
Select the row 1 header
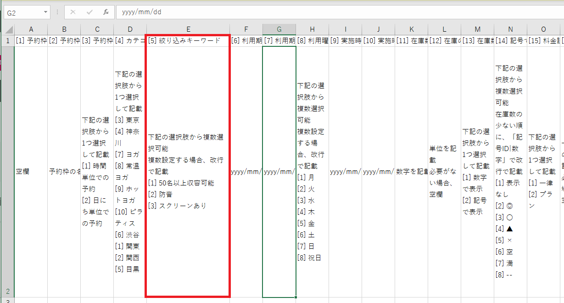click(x=8, y=40)
